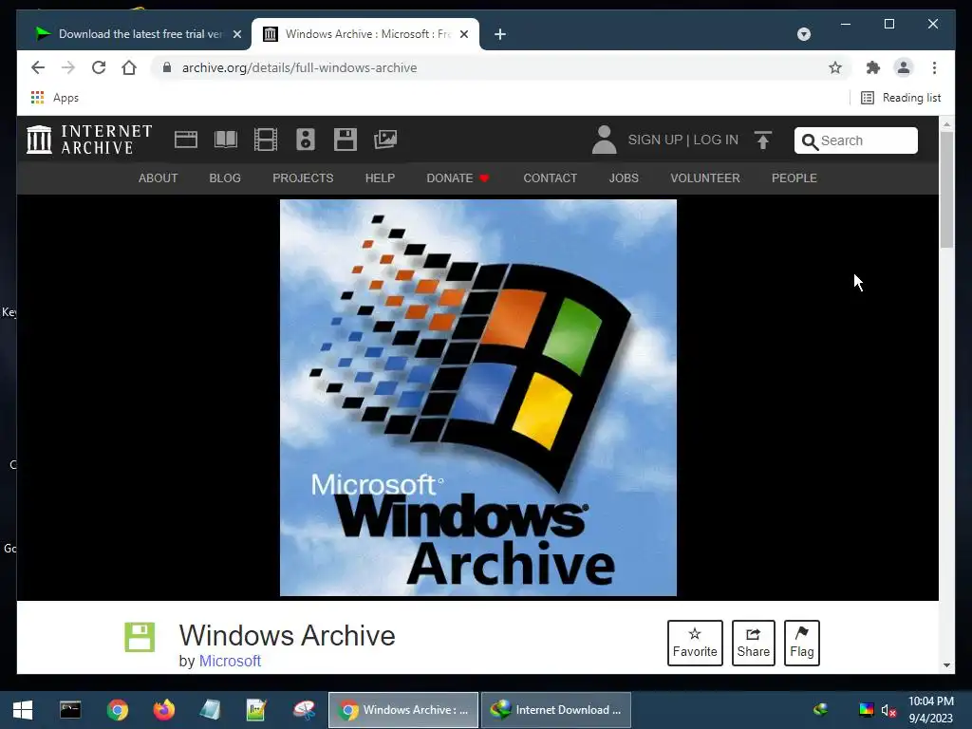Click the page scrollbar down arrow
This screenshot has height=729, width=972.
click(946, 665)
